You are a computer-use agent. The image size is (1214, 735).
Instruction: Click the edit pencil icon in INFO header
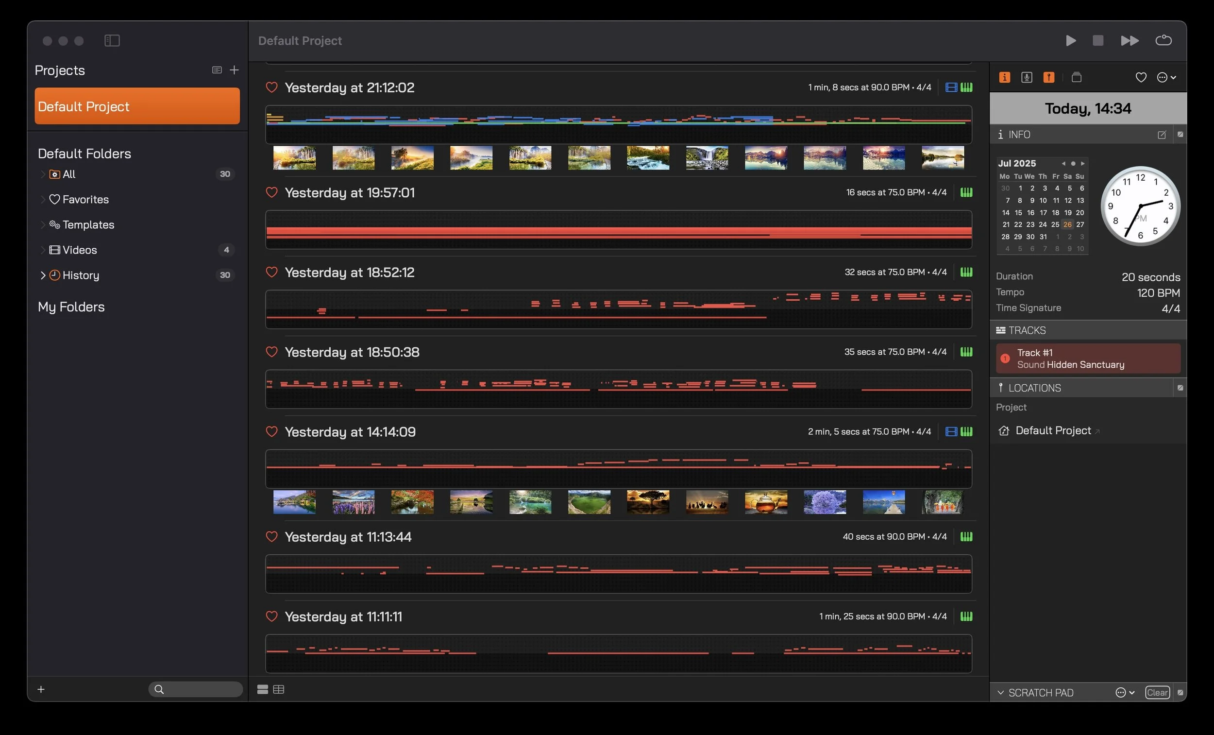pos(1161,135)
